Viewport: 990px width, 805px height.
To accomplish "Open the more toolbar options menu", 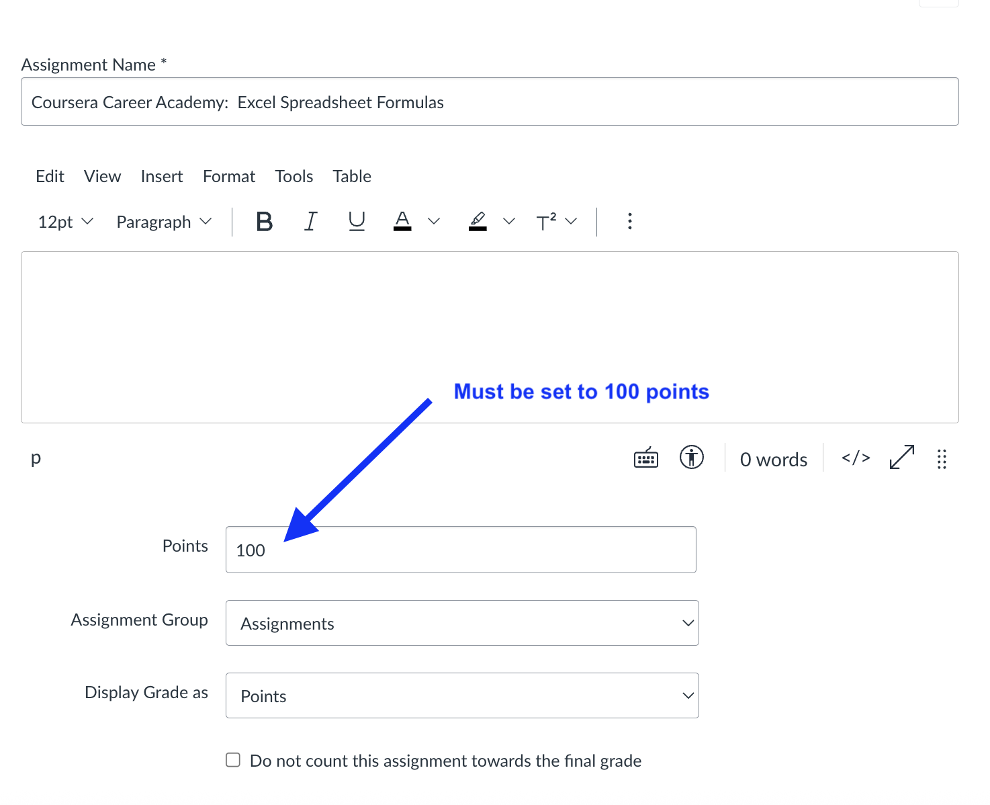I will [629, 221].
